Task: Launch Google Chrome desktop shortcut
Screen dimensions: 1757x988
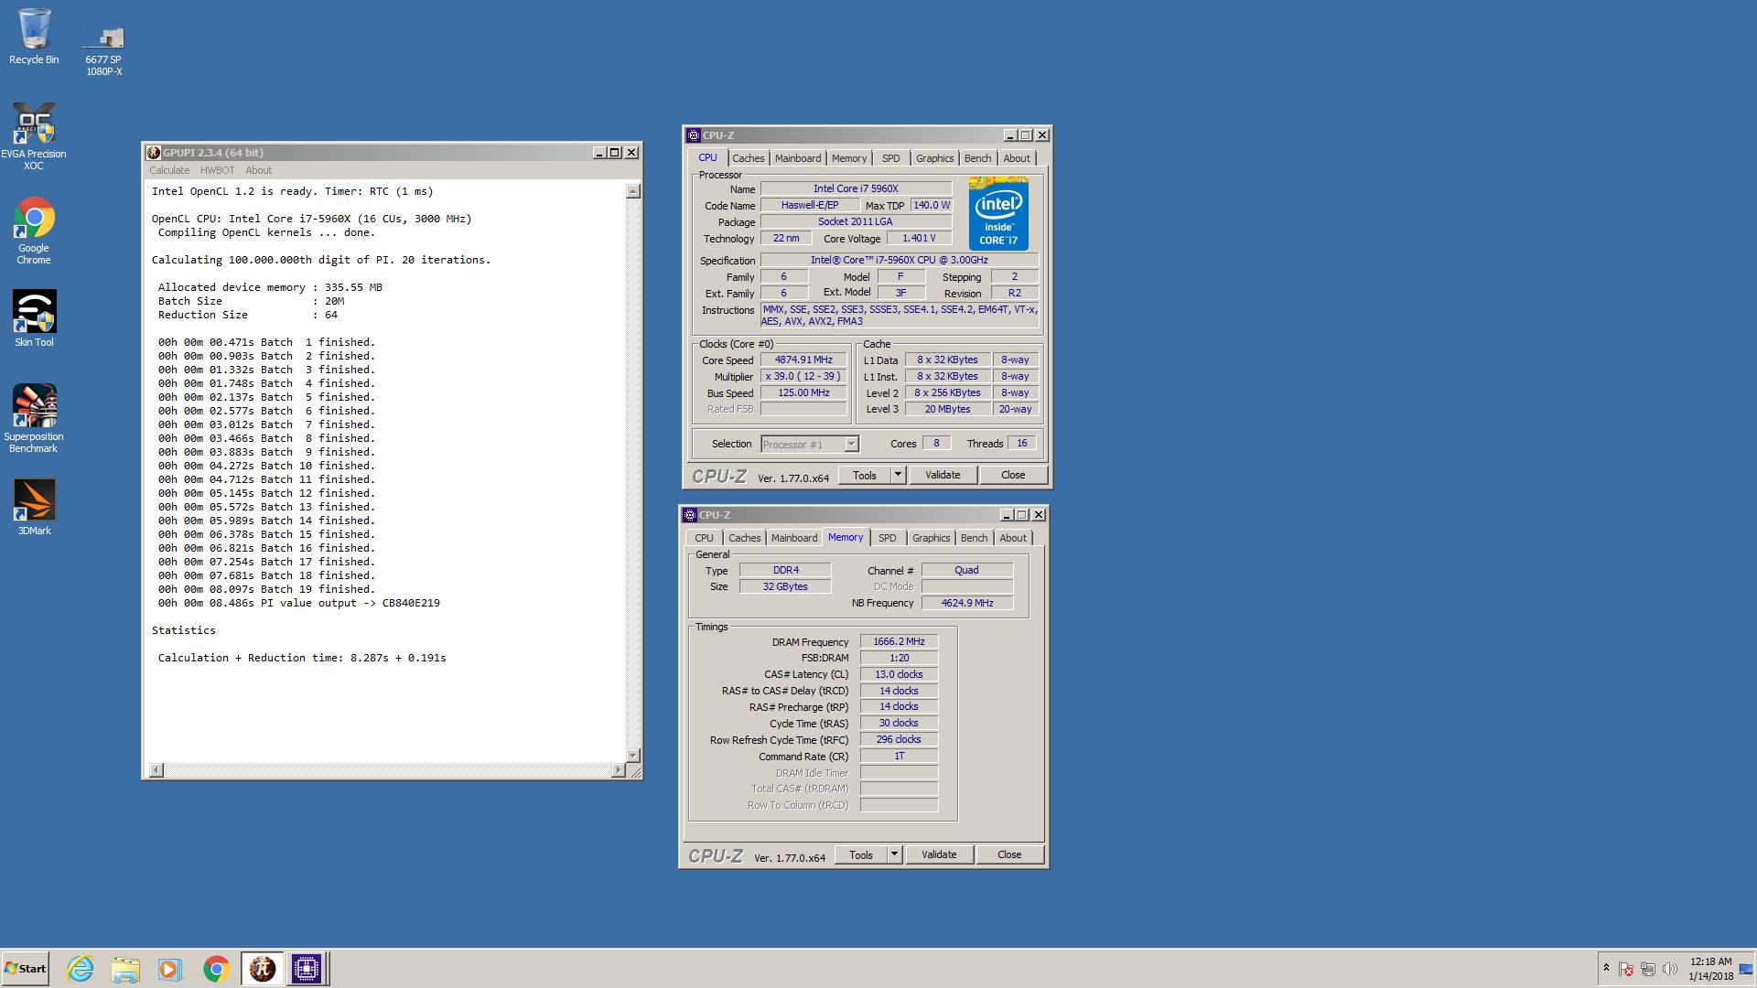Action: point(34,231)
